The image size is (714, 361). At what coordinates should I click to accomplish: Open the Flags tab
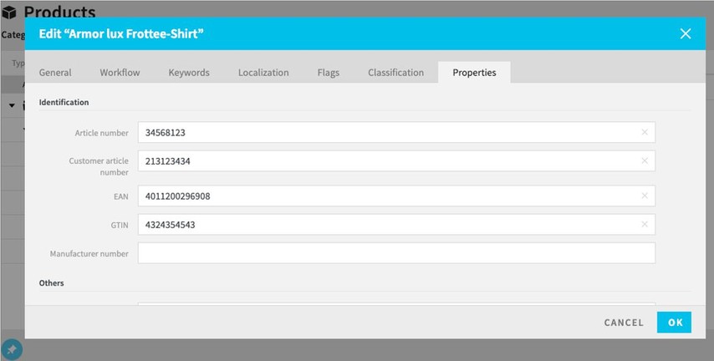coord(329,73)
